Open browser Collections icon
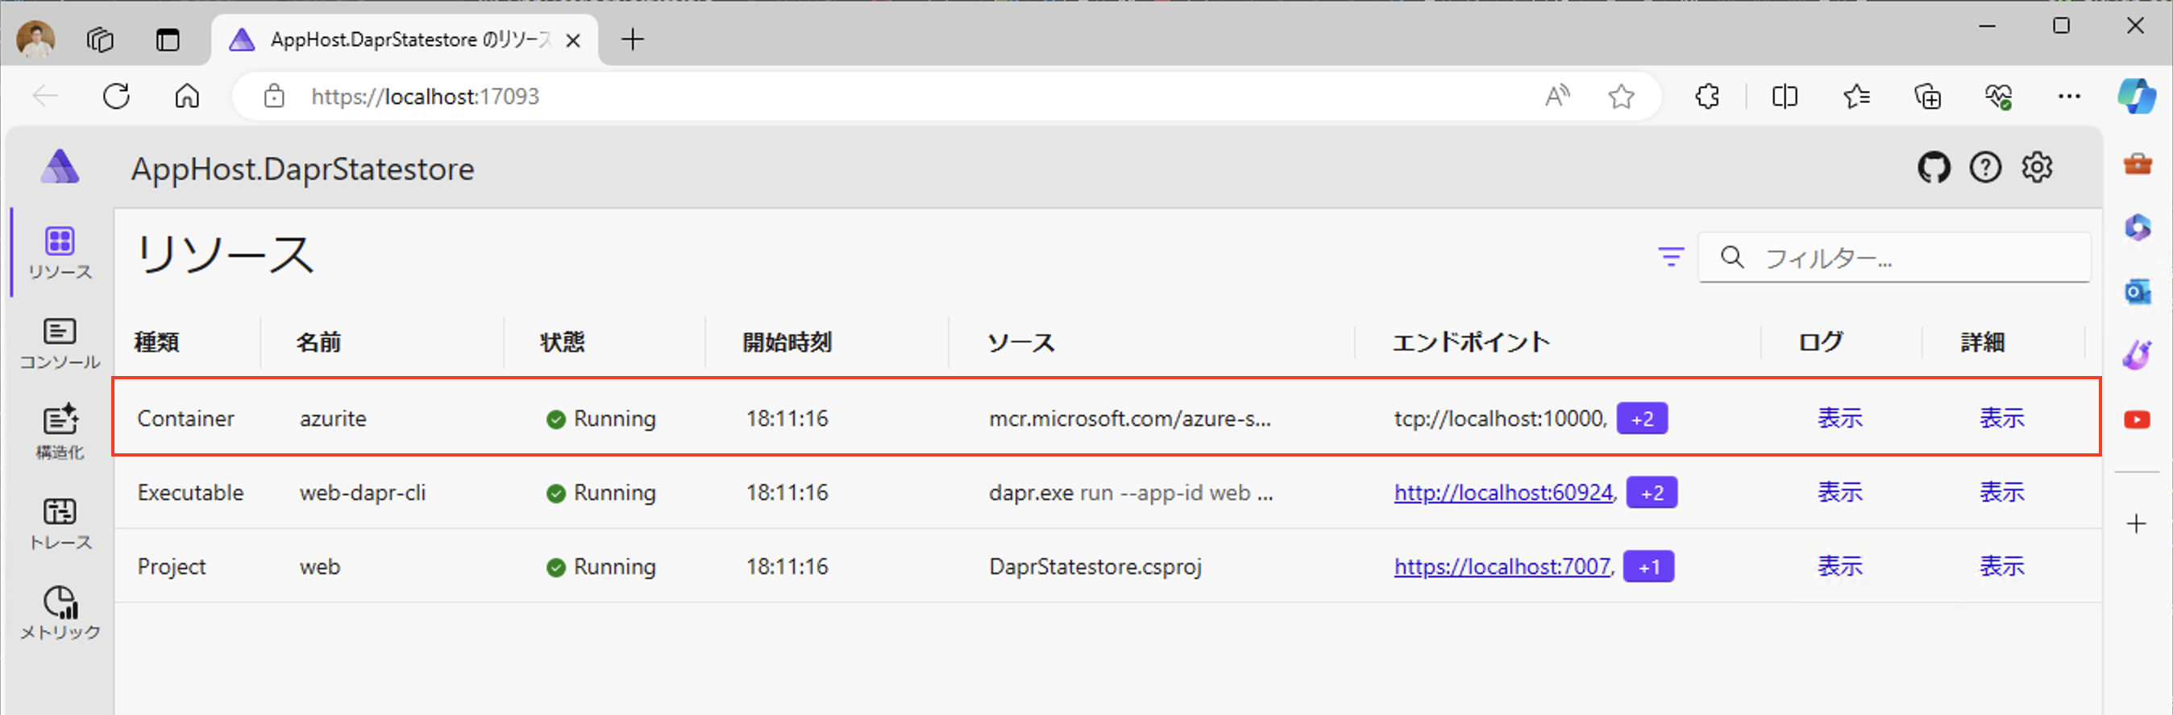The height and width of the screenshot is (715, 2173). point(1927,96)
